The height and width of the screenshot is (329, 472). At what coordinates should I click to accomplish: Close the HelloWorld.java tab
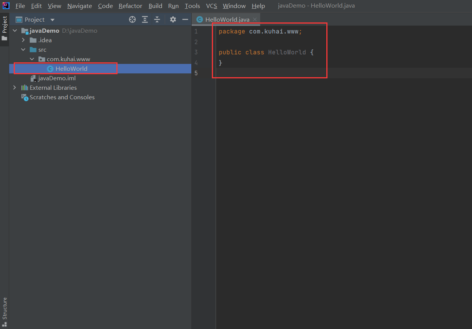click(x=255, y=19)
